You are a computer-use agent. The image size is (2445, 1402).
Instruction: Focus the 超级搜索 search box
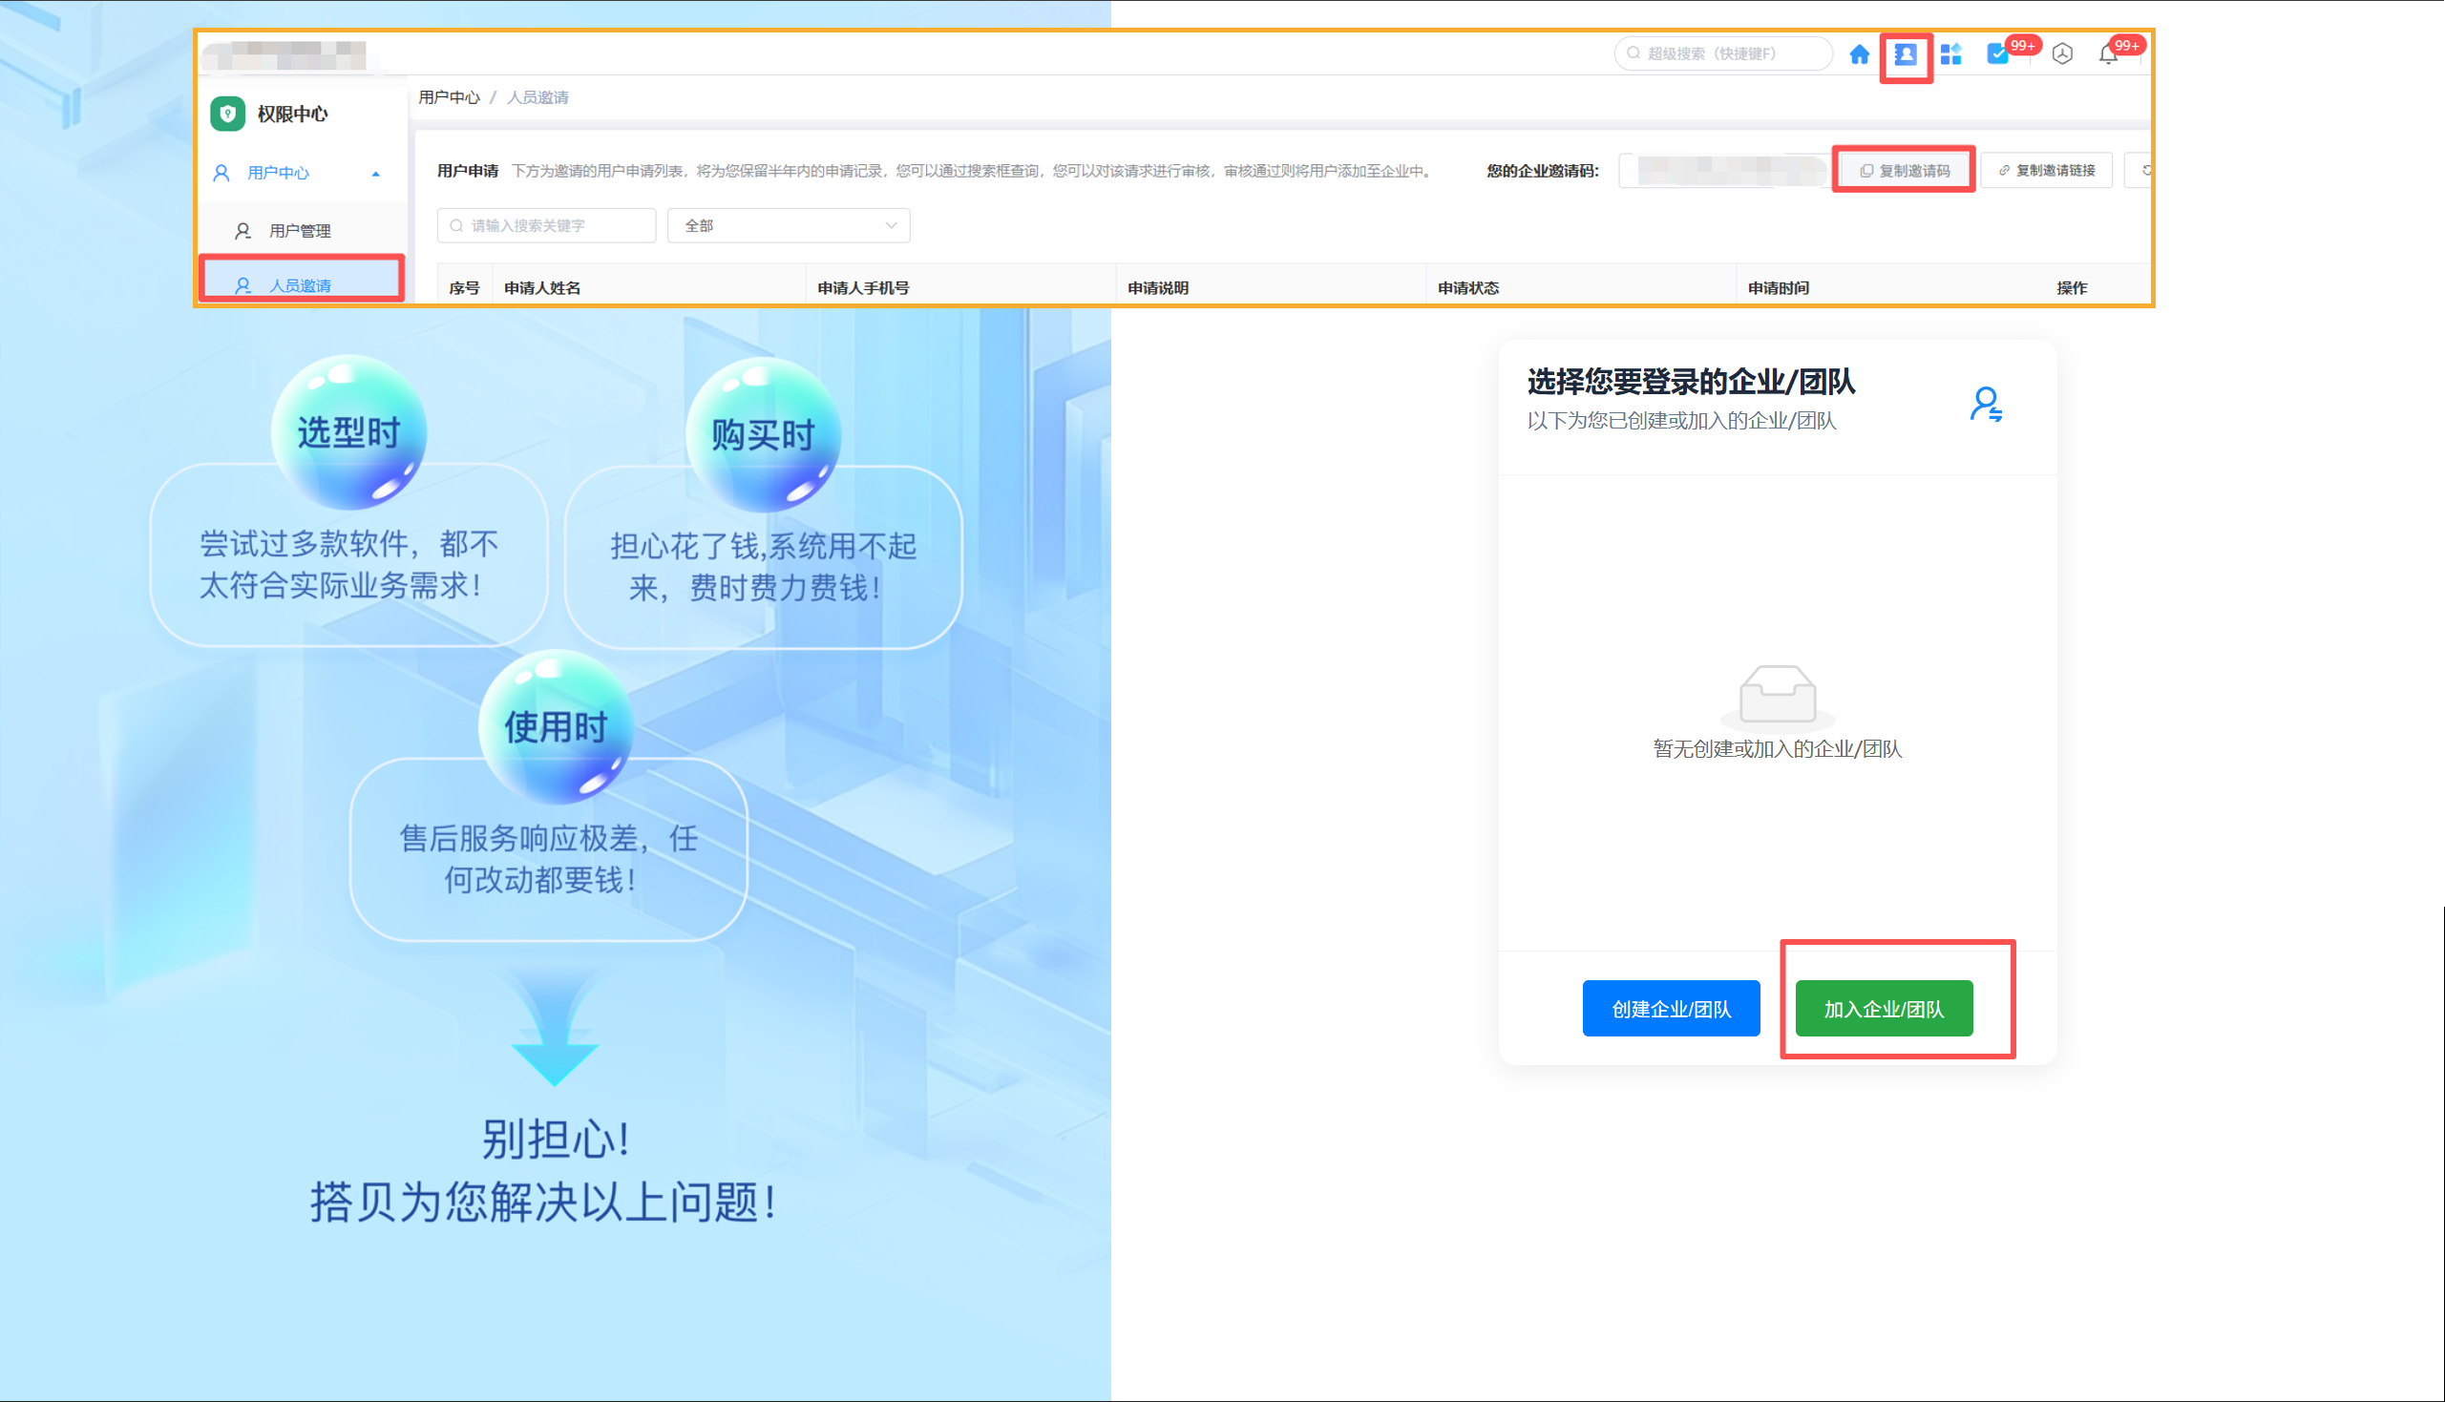click(1723, 53)
